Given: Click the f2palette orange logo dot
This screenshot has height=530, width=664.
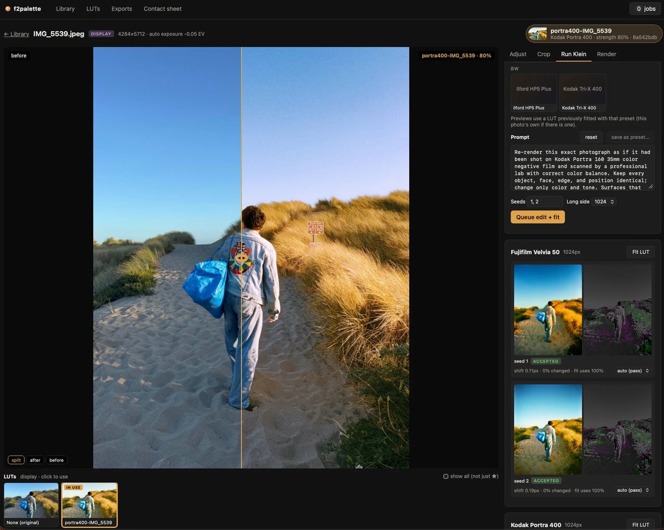Looking at the screenshot, I should click(8, 9).
